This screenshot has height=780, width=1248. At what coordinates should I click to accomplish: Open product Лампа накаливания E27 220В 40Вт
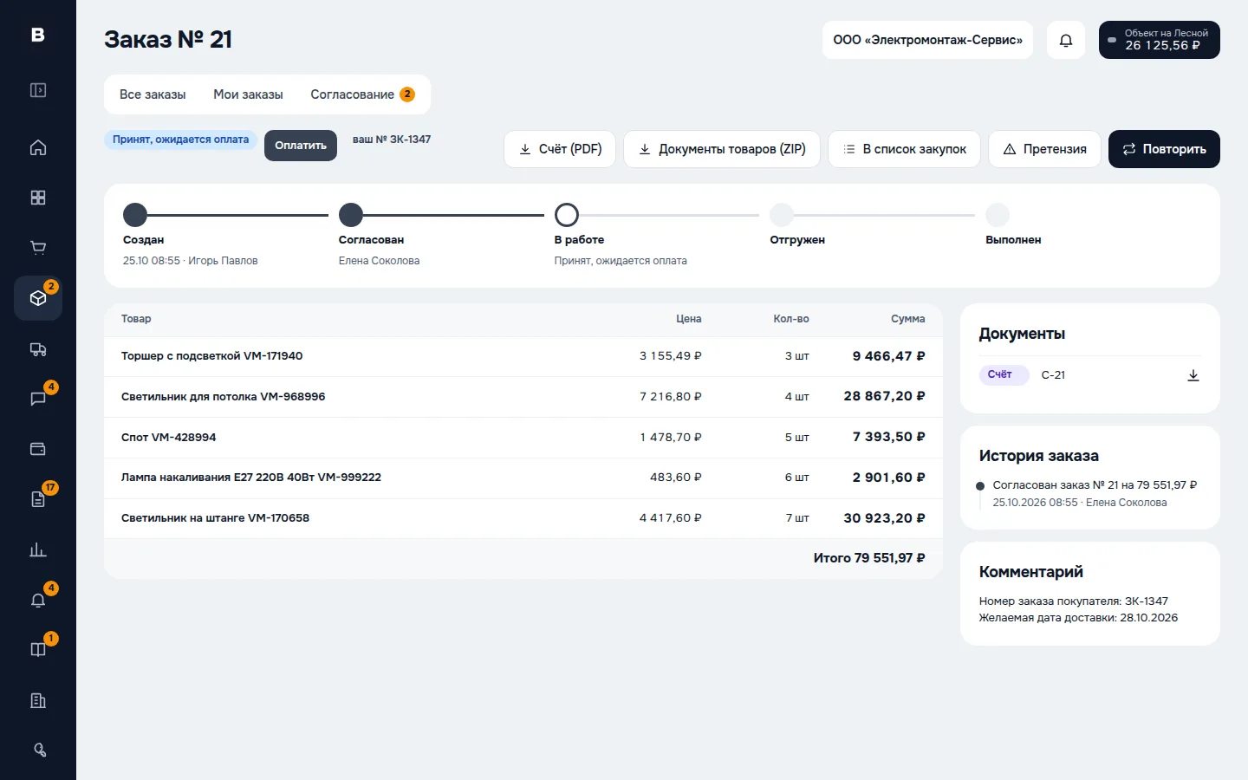[x=251, y=478]
